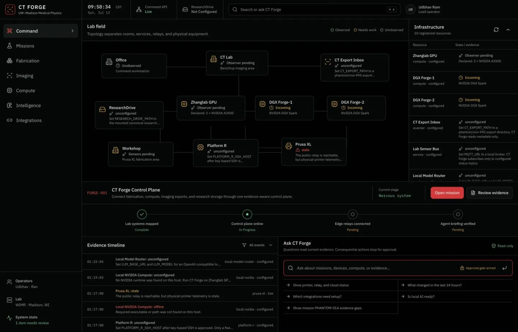
Task: Click the Edge relays connected step marker
Action: click(x=353, y=214)
